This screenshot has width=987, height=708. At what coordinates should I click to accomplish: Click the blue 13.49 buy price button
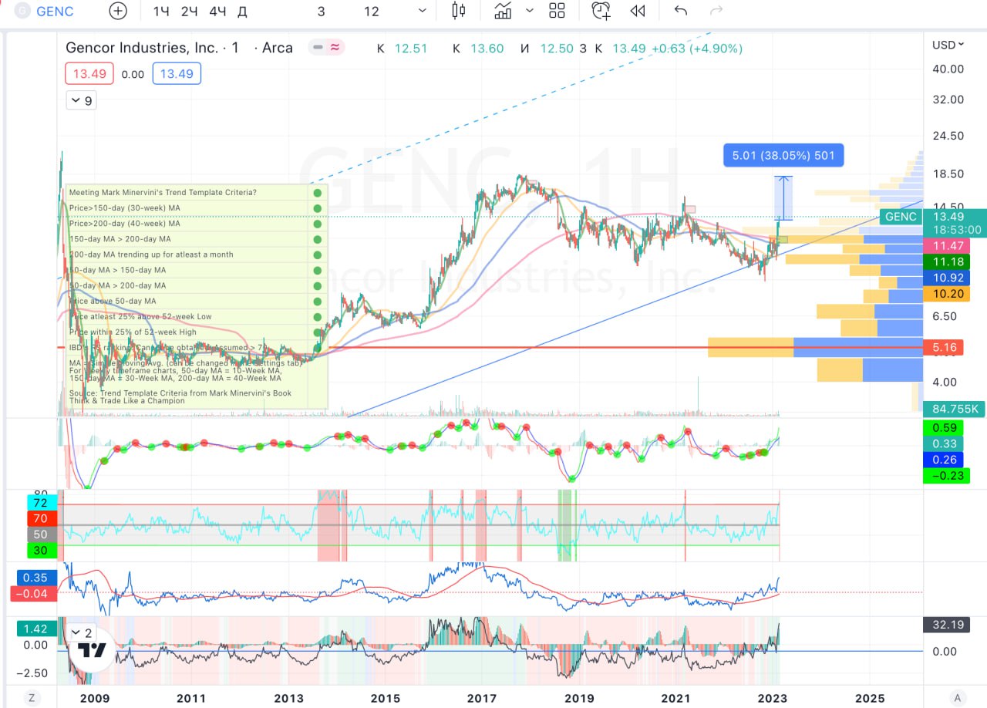click(x=177, y=74)
